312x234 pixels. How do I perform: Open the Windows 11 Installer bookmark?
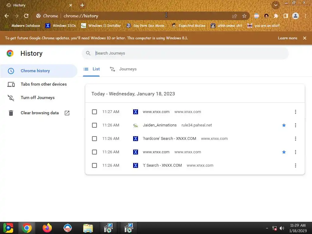tap(101, 26)
